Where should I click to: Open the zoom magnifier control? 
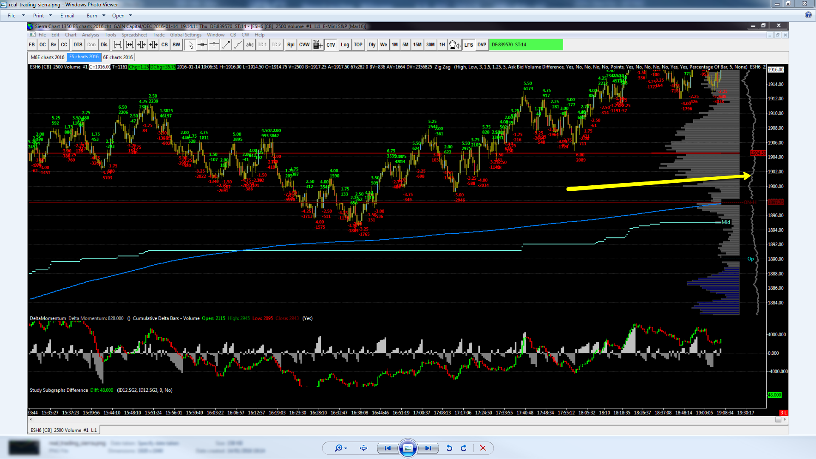(x=339, y=448)
